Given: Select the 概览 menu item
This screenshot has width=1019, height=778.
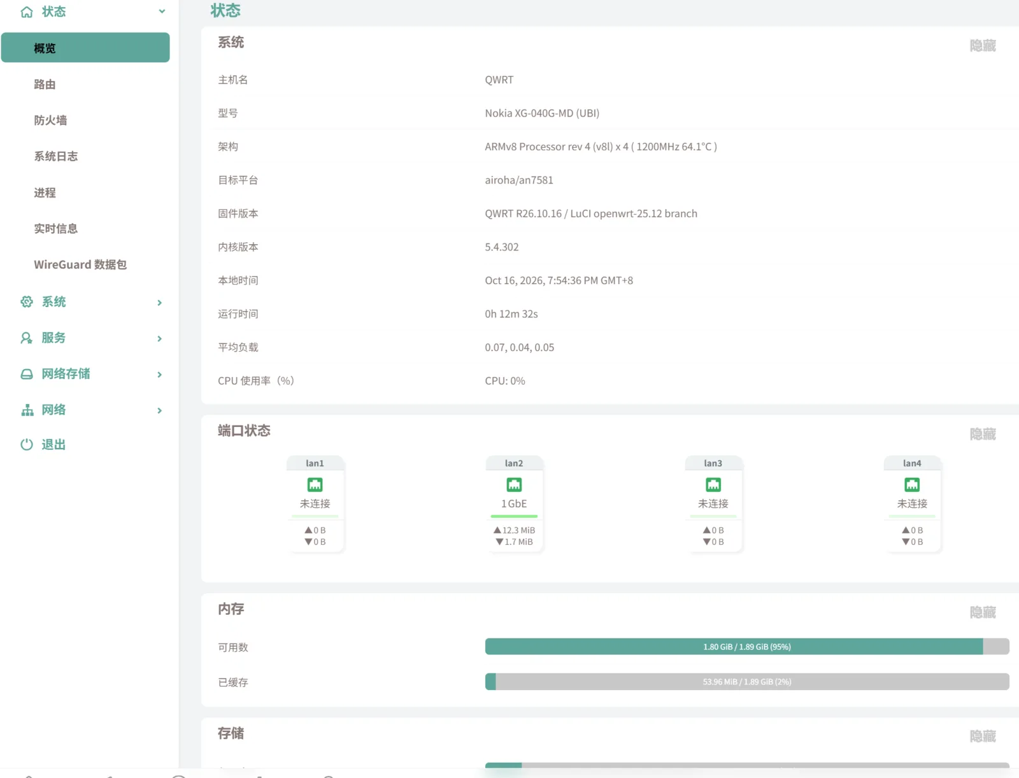Looking at the screenshot, I should point(85,48).
